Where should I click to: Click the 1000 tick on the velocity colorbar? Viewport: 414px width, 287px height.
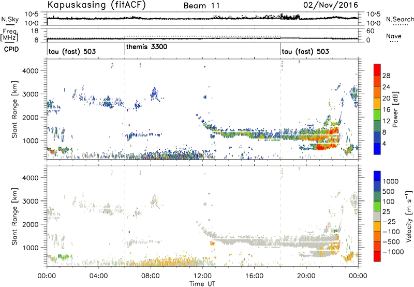pyautogui.click(x=391, y=181)
